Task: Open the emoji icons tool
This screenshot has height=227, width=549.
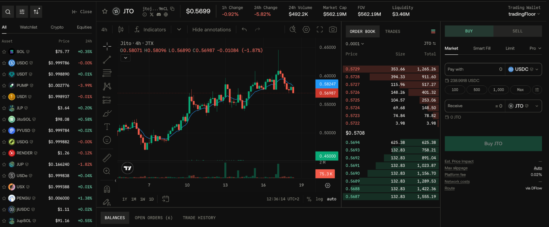Action: (x=107, y=140)
